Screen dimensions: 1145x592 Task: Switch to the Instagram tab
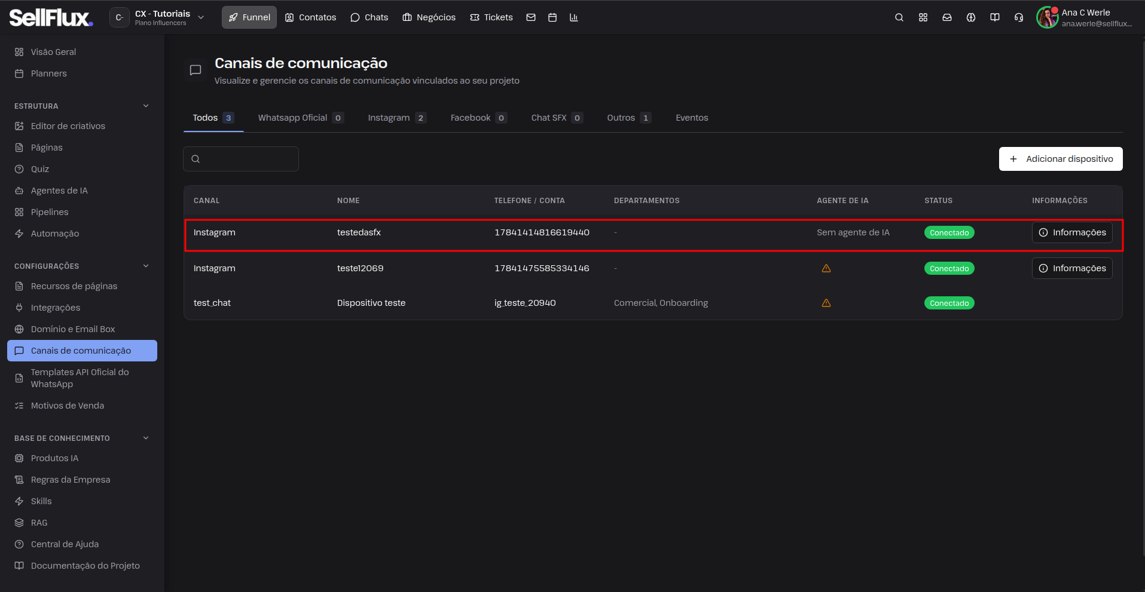click(397, 118)
